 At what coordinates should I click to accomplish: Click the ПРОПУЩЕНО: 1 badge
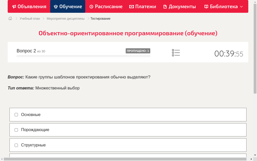[138, 51]
